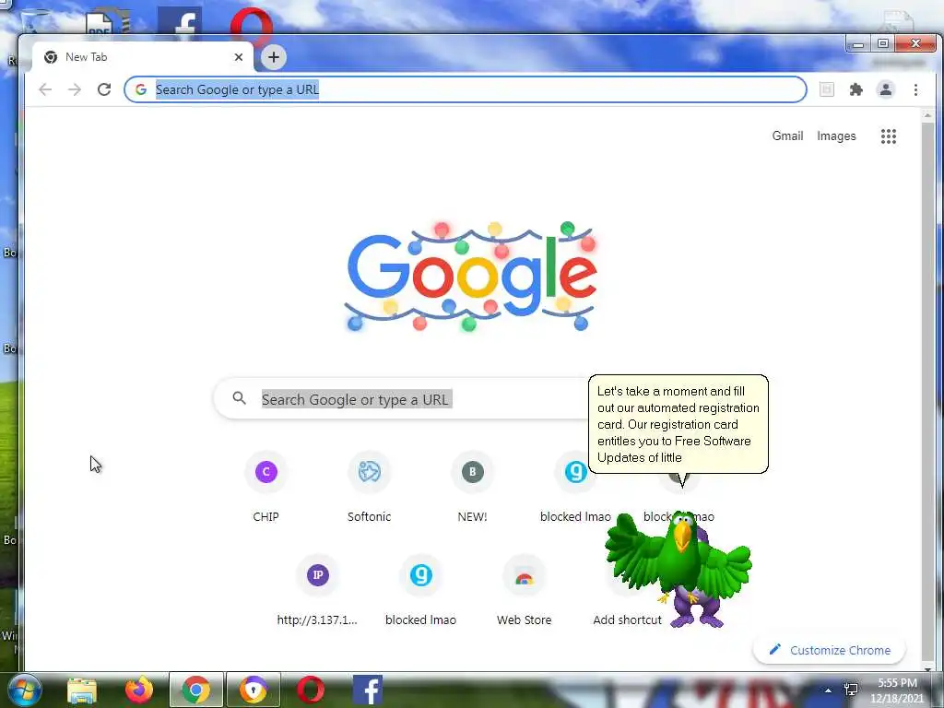
Task: Click the Customize Chrome button
Action: pos(831,650)
